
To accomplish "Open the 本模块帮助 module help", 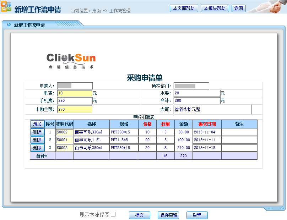I will (x=215, y=8).
